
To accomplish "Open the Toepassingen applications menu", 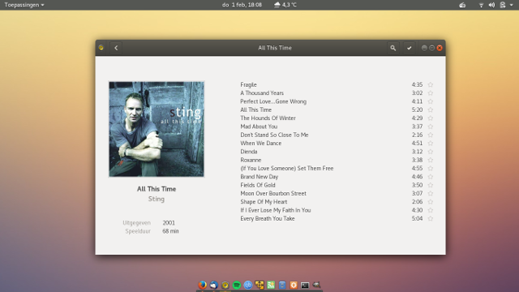I will tap(24, 5).
